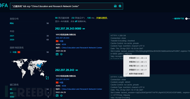Click the cube icon under 2021-04-29
Viewport: 190px width, 99px height.
coord(61,96)
